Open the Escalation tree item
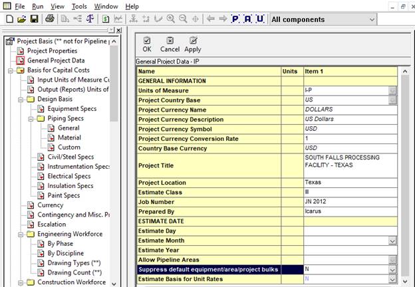Image resolution: width=415 pixels, height=287 pixels. coord(52,225)
